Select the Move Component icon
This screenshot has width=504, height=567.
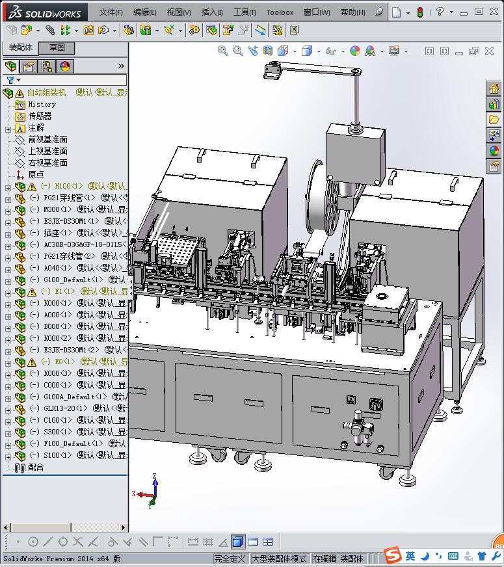104,30
